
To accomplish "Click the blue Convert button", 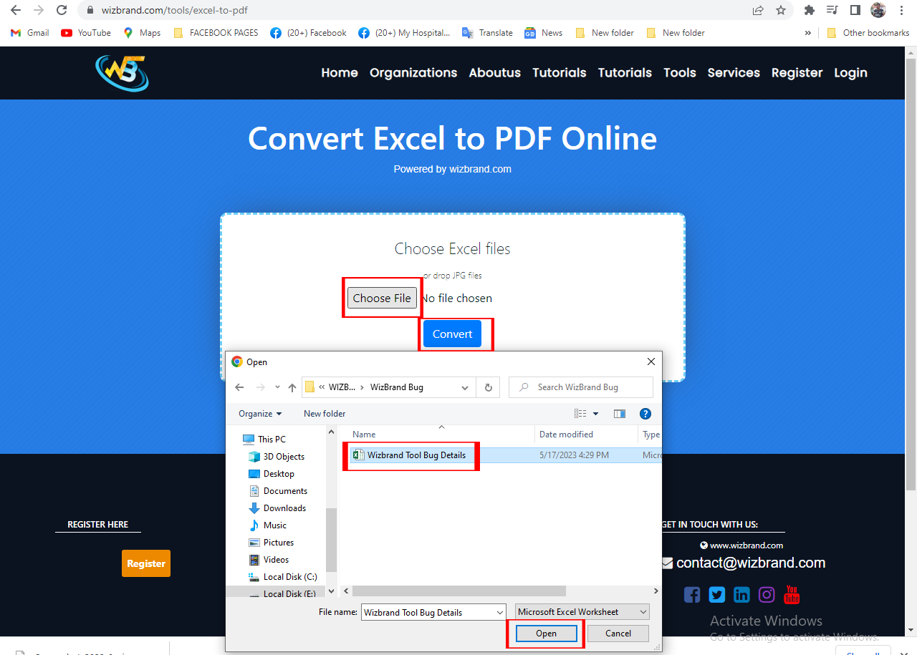I will point(452,334).
